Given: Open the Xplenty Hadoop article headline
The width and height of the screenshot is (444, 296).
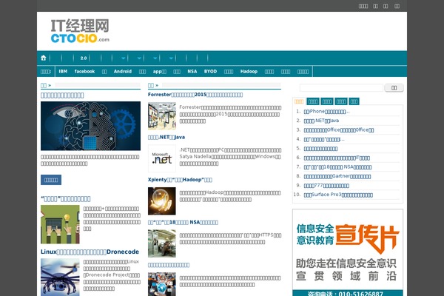Looking at the screenshot, I should click(x=180, y=180).
